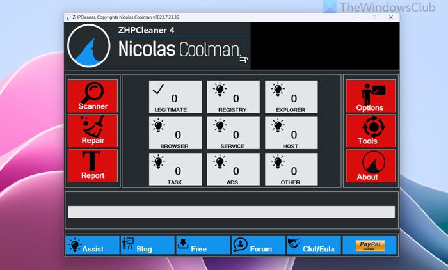The width and height of the screenshot is (448, 270).
Task: Close the ZHPCleaner window
Action: pos(391,17)
